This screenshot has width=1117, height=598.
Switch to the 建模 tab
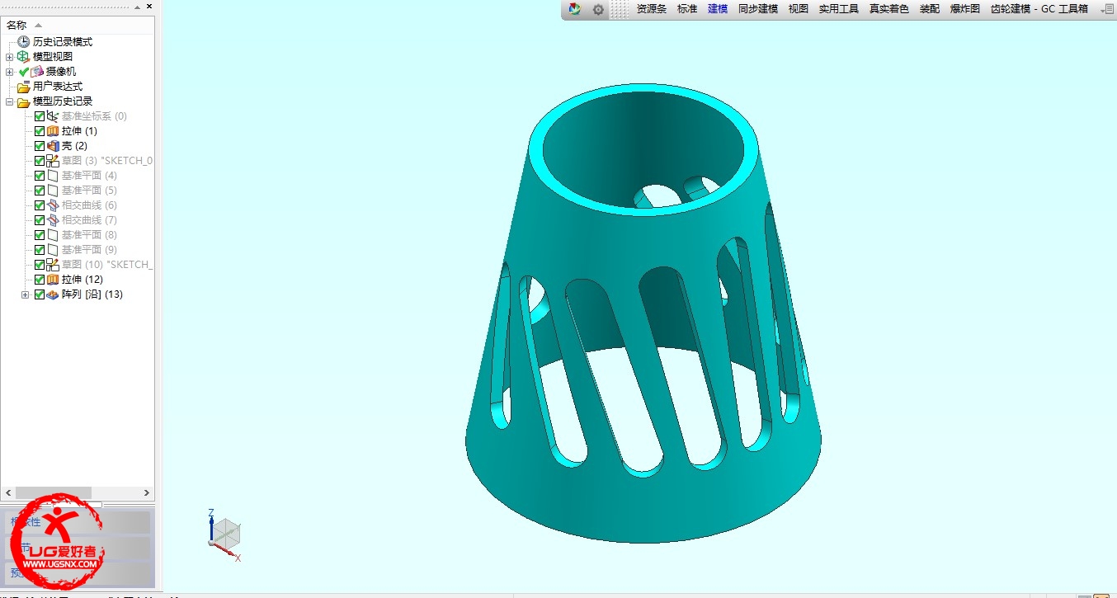(x=718, y=9)
